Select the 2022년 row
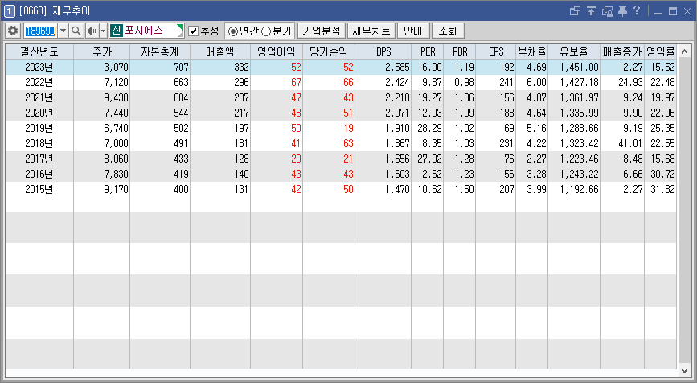Viewport: 697px width, 383px height. click(341, 82)
